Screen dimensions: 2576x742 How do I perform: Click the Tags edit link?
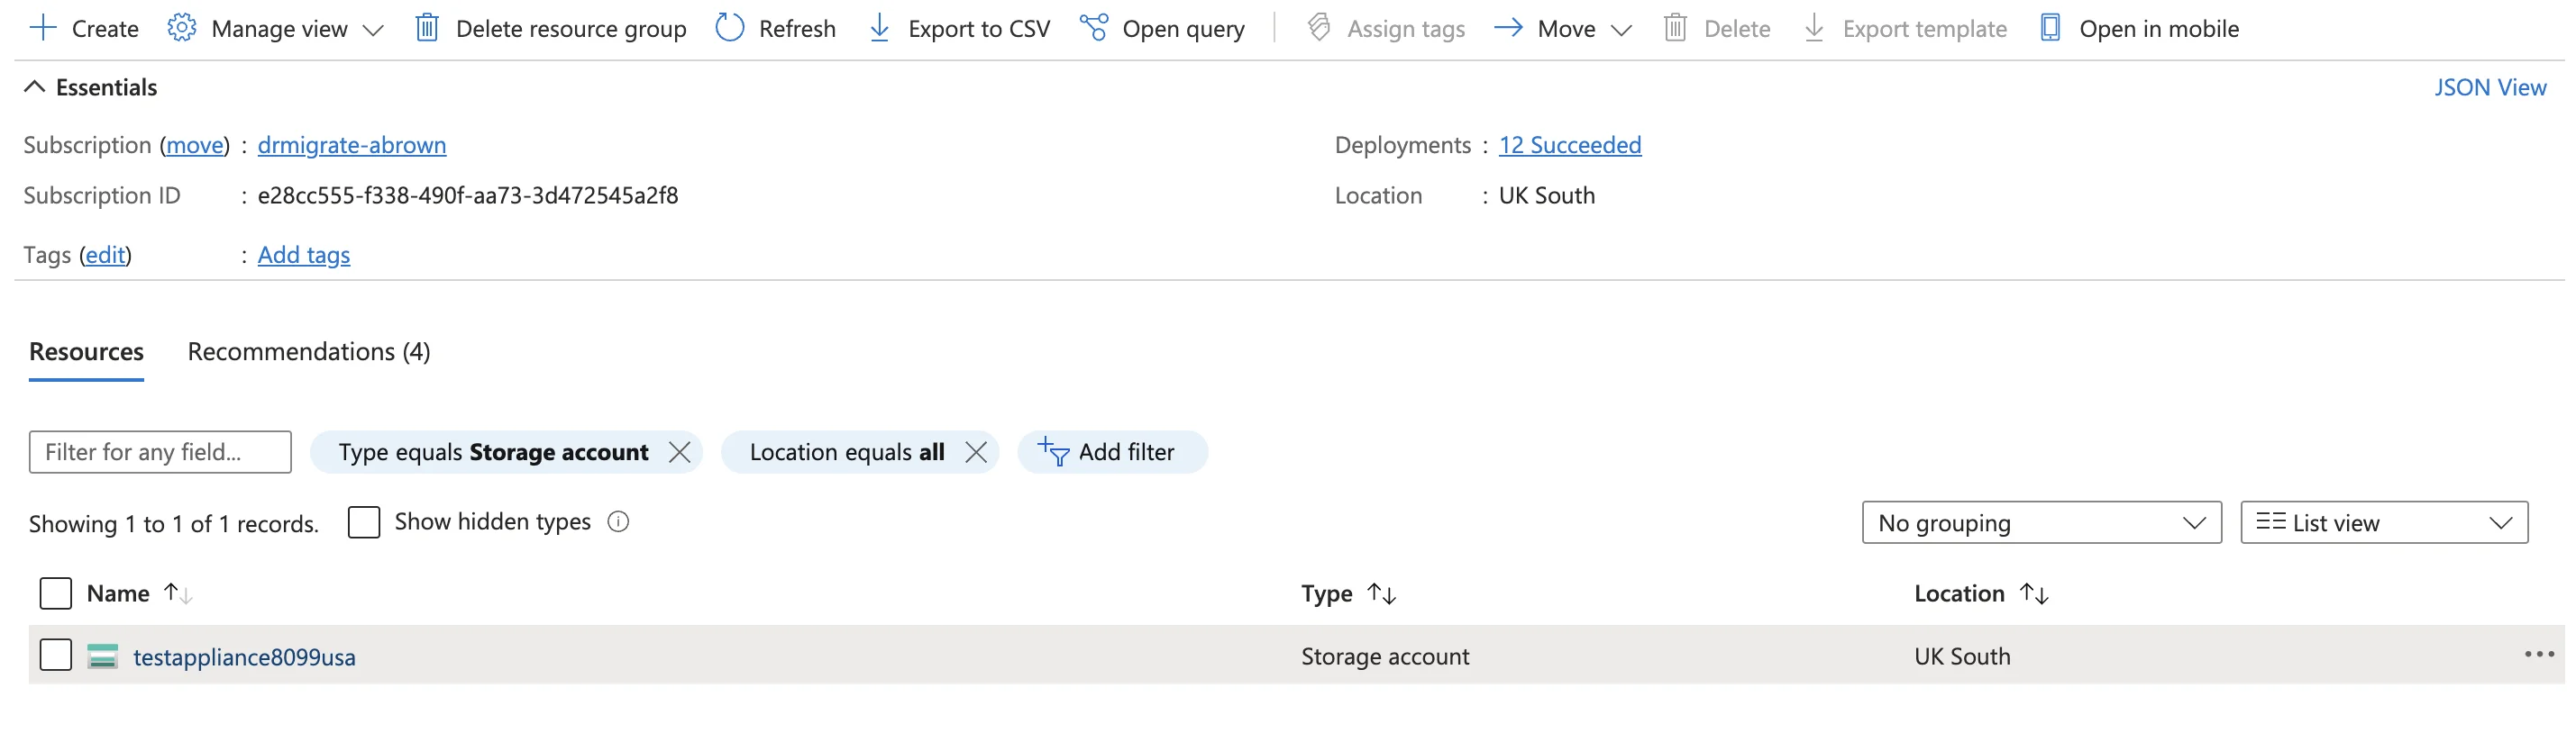click(105, 256)
